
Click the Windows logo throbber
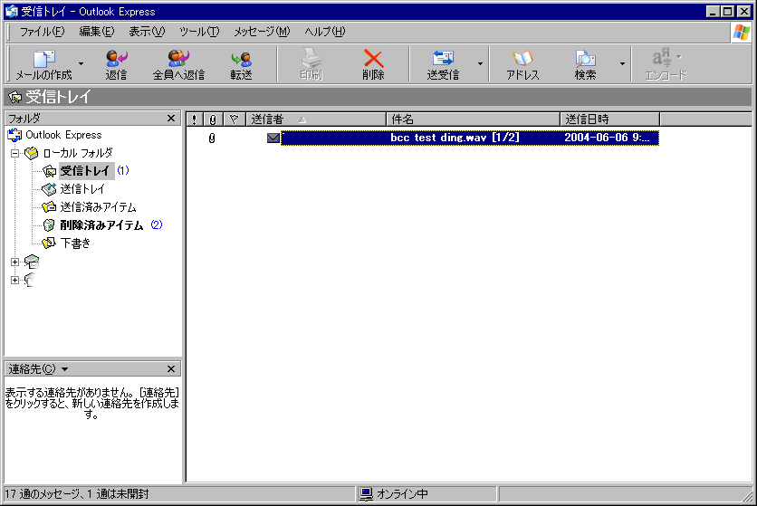click(741, 33)
